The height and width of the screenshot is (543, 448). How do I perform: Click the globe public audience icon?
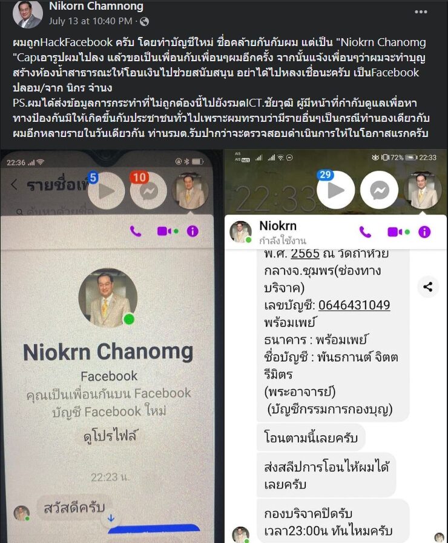[x=145, y=21]
